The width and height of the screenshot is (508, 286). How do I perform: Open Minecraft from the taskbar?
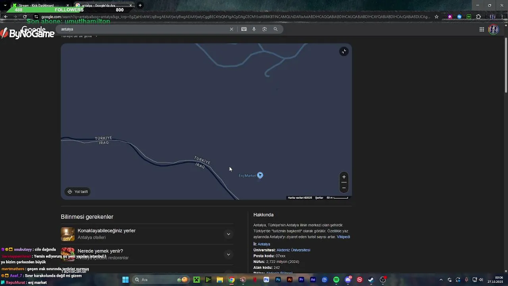pos(196,280)
